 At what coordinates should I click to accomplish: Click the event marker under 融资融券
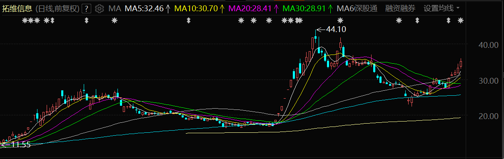(x=399, y=20)
